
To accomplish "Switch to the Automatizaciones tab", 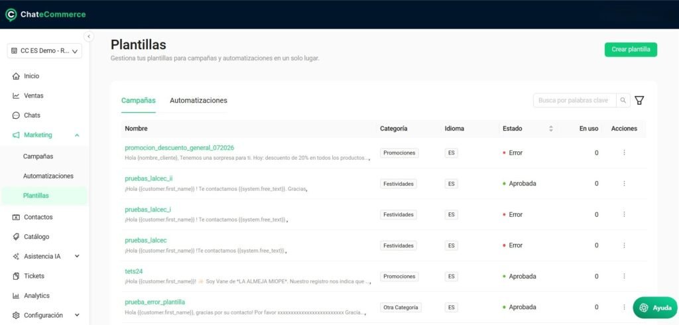I will (198, 100).
